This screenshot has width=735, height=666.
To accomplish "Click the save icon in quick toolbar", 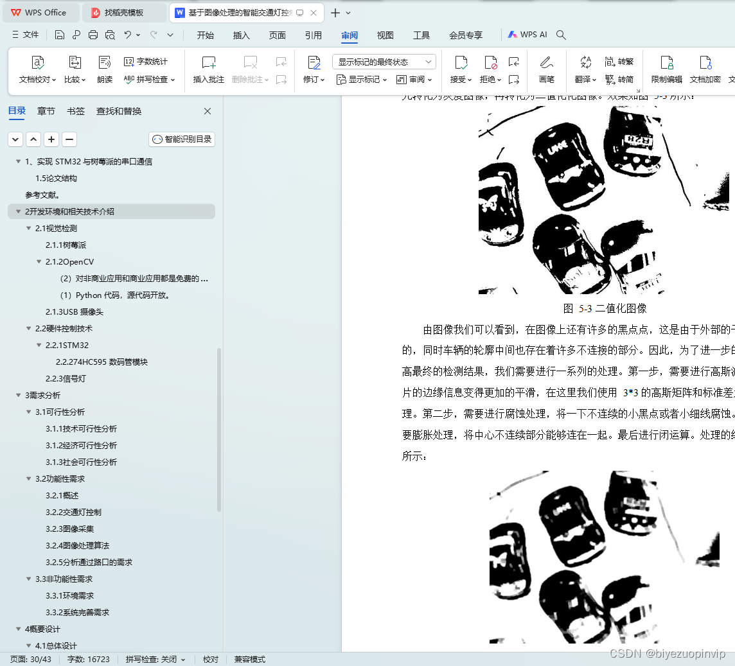I will pos(60,35).
